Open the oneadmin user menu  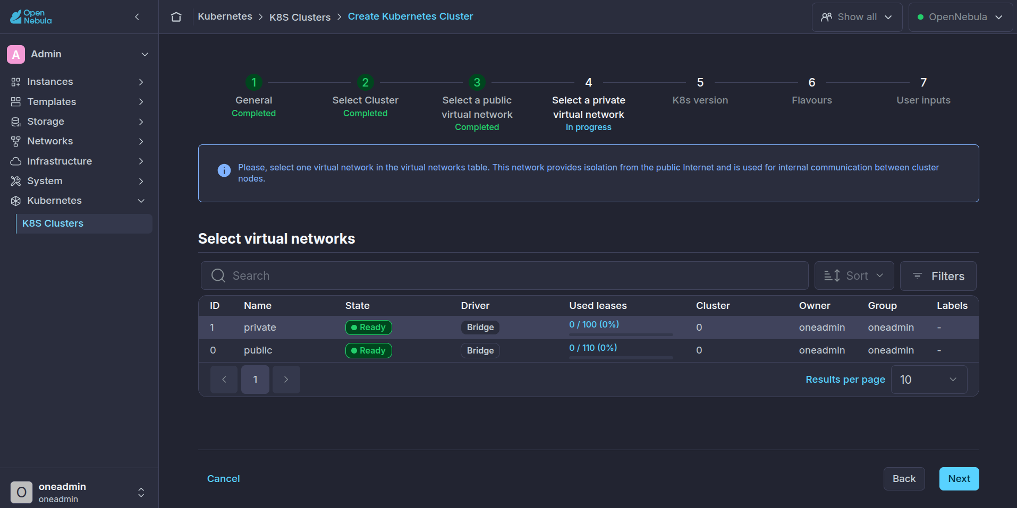coord(141,493)
